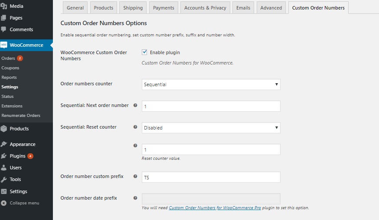Image resolution: width=379 pixels, height=220 pixels.
Task: Click help icon beside Order number custom prefix
Action: pyautogui.click(x=135, y=177)
